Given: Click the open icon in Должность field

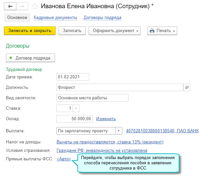Looking at the screenshot, I should (187, 88).
